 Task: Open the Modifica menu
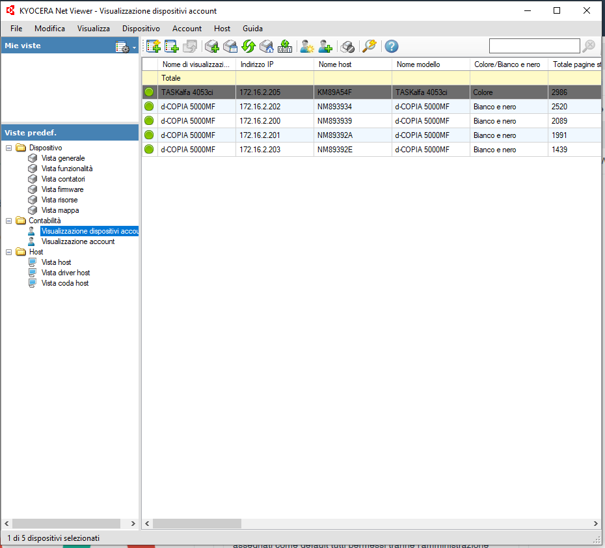pos(50,29)
